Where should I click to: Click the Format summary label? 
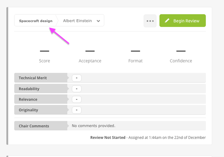pyautogui.click(x=135, y=61)
